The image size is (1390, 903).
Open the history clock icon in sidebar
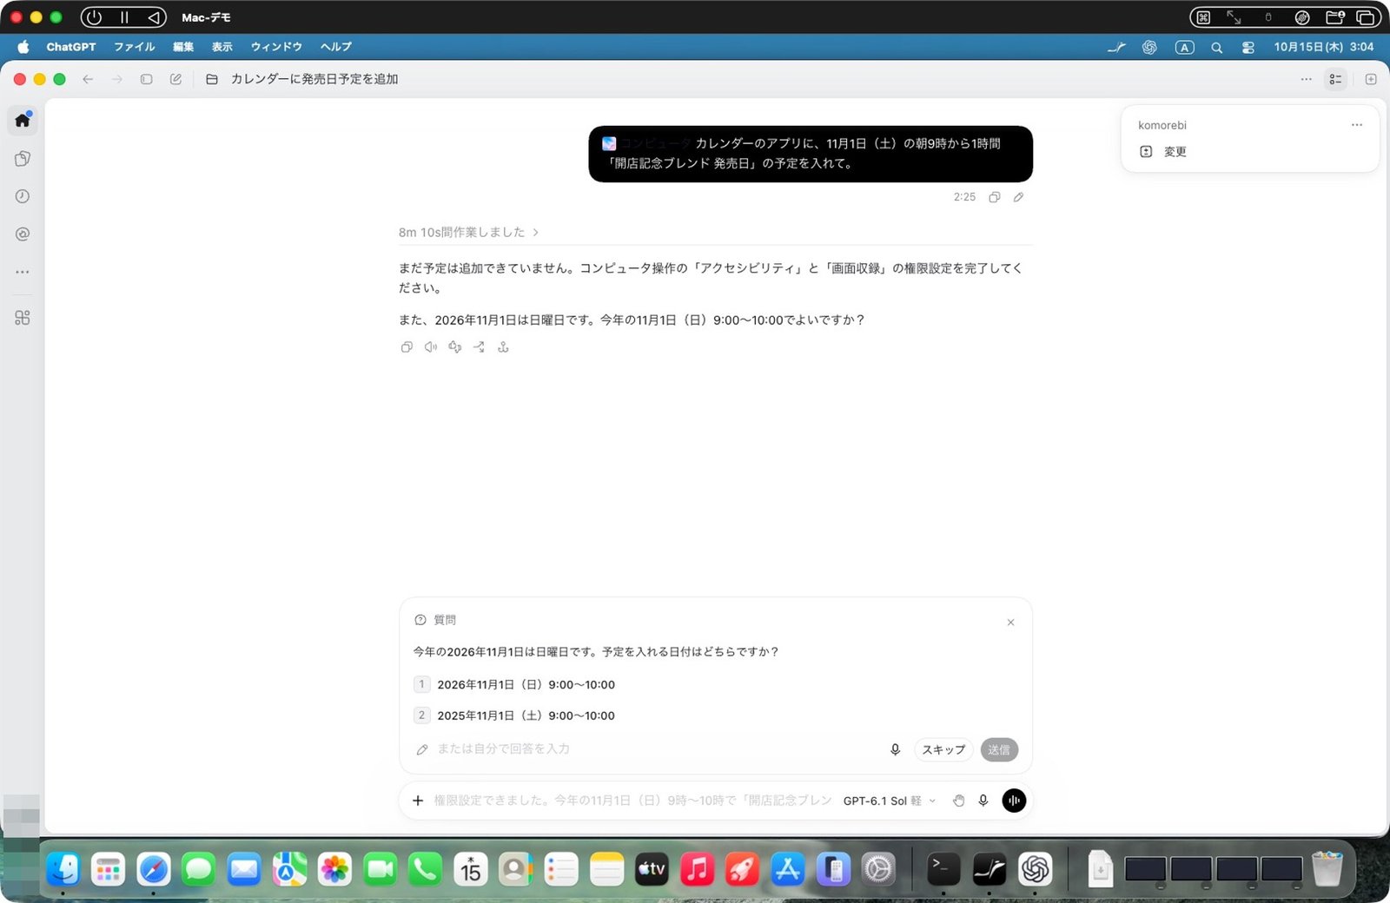[x=23, y=196]
